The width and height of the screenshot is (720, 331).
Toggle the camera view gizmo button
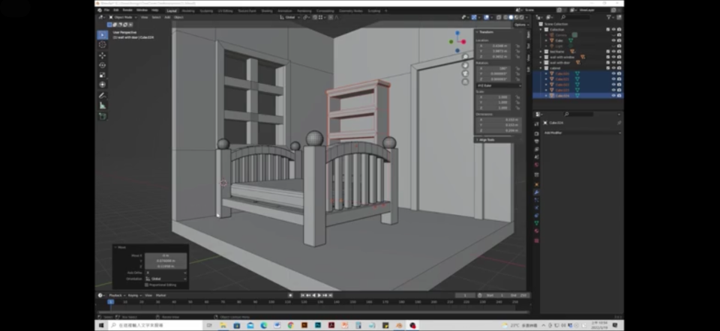(x=465, y=74)
